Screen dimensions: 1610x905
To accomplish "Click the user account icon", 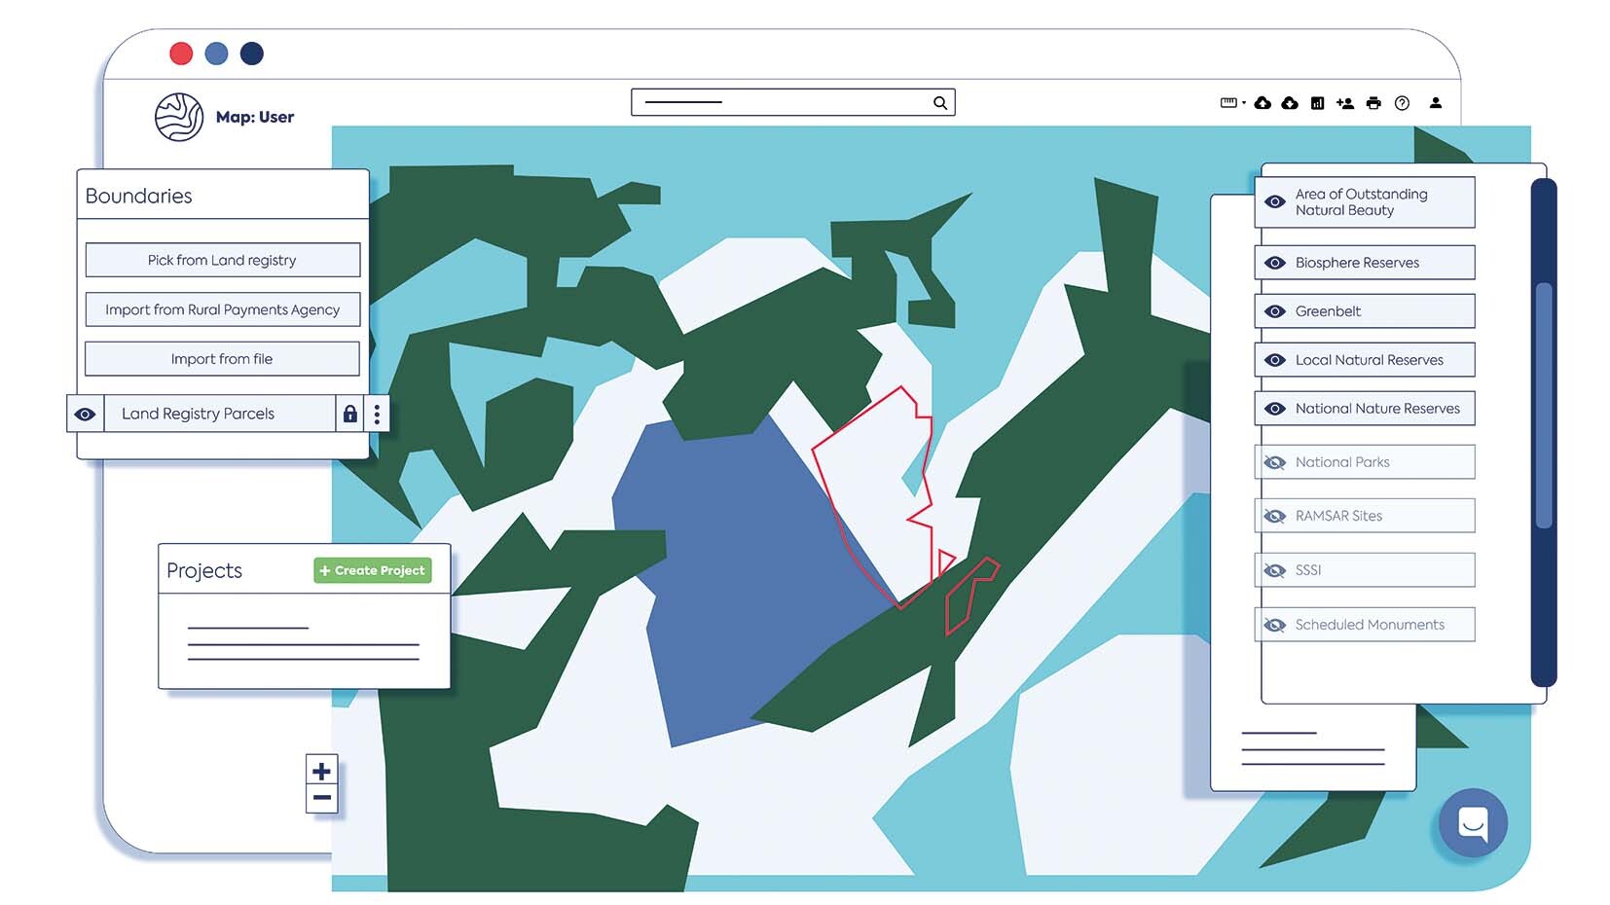I will pyautogui.click(x=1435, y=102).
